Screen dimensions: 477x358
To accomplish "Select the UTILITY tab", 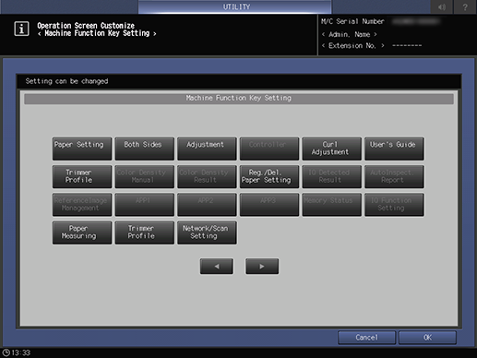I will tap(235, 6).
